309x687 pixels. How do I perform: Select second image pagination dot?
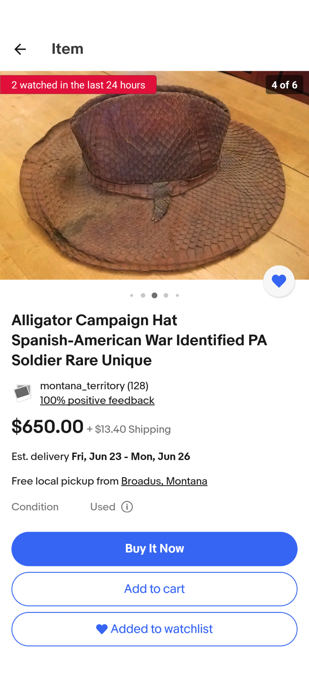143,295
